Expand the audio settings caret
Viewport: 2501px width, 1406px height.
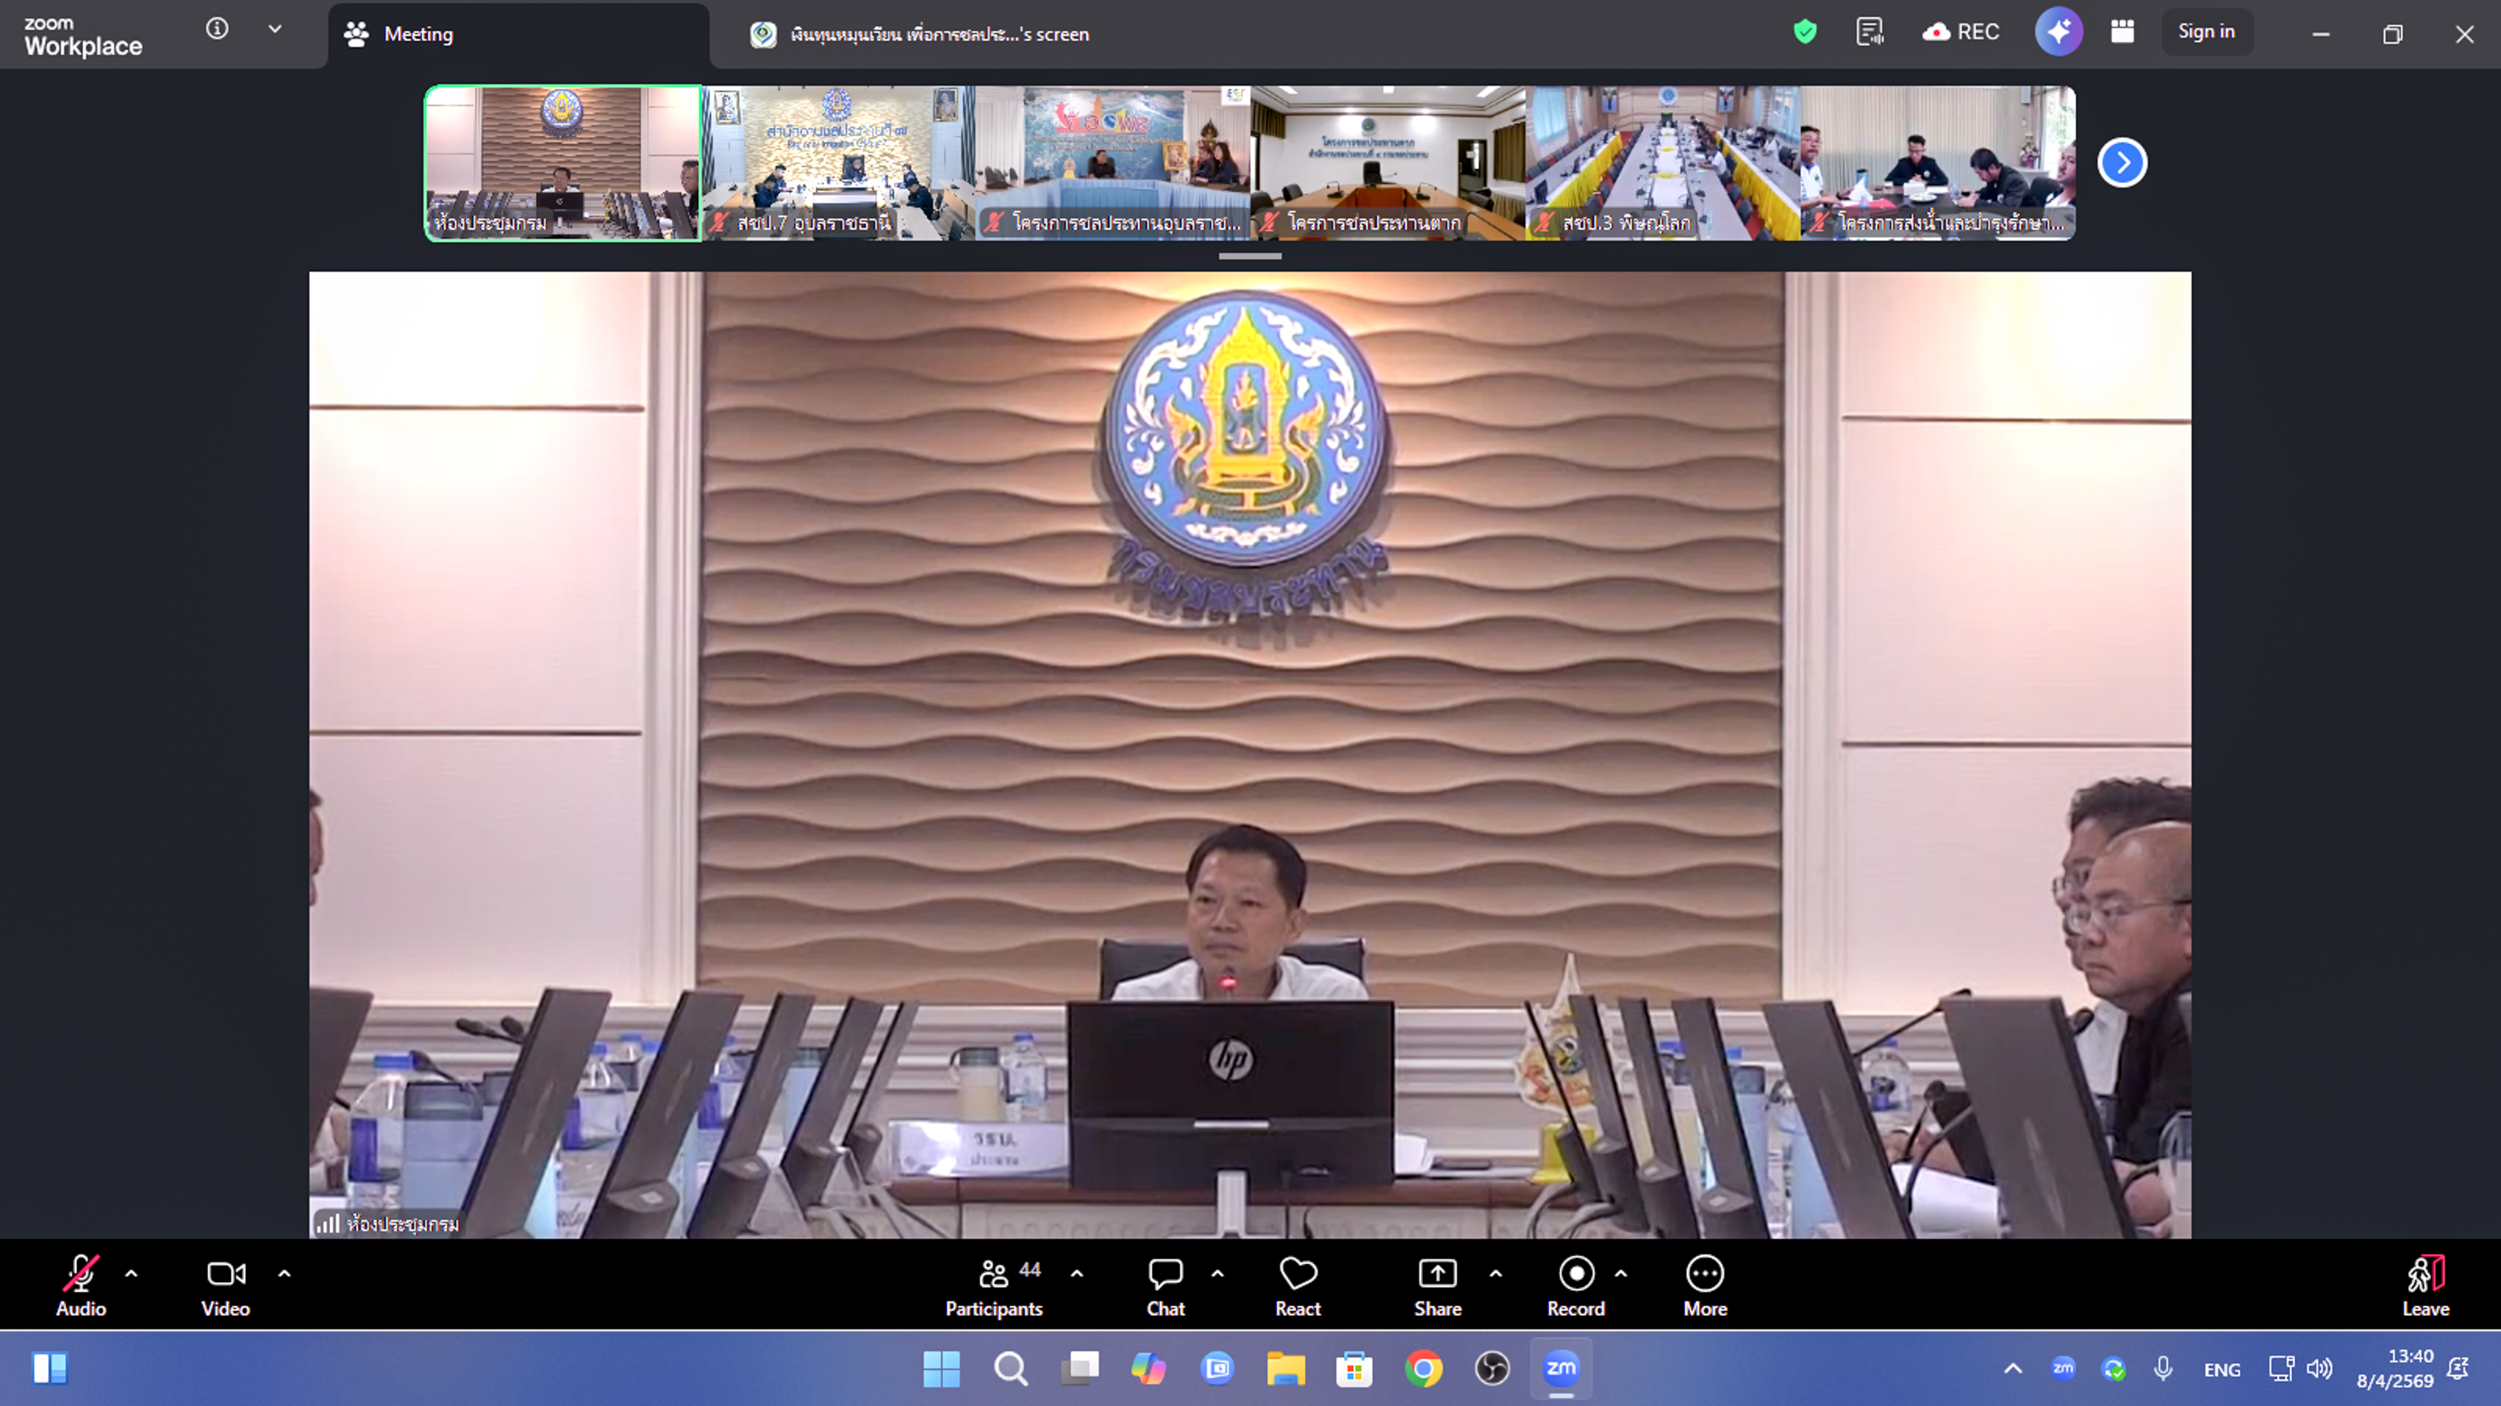tap(131, 1273)
